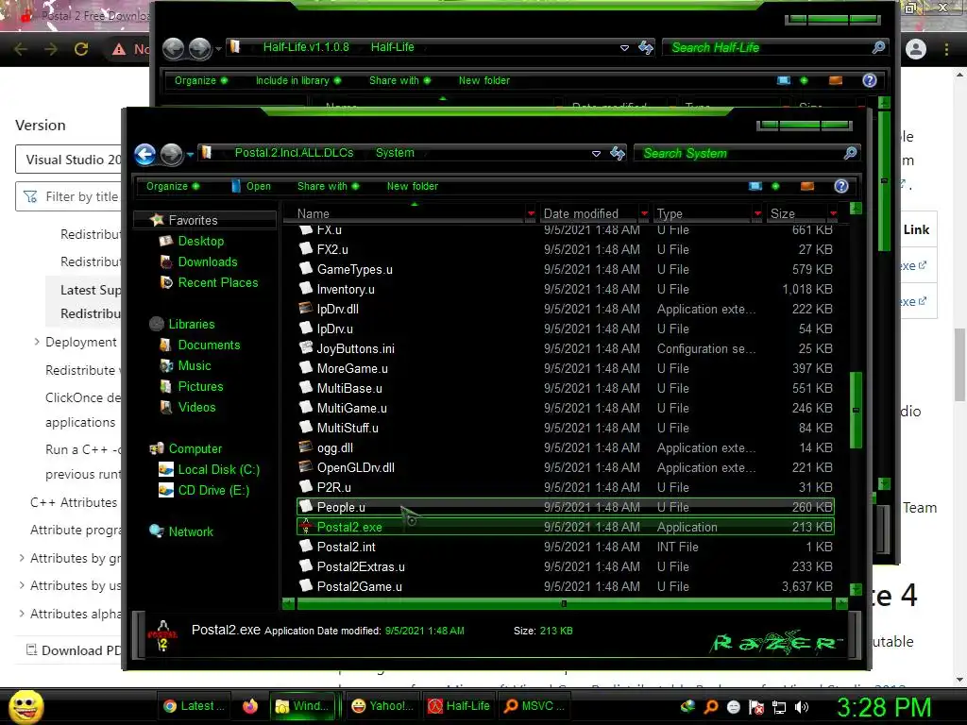Screen dimensions: 967x725
Task: Select JoyButtons.ini configuration file
Action: pyautogui.click(x=565, y=349)
